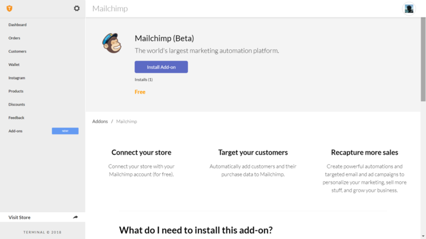Install the Mailchimp add-on
This screenshot has height=239, width=426.
(161, 67)
